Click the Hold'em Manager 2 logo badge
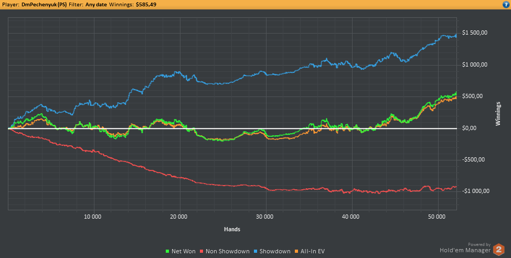 click(x=498, y=250)
